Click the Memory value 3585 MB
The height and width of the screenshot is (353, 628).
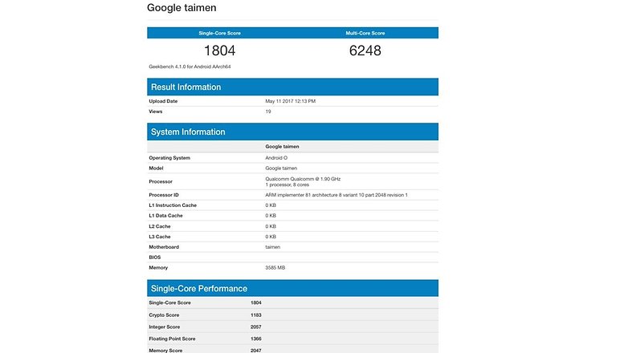(x=275, y=268)
